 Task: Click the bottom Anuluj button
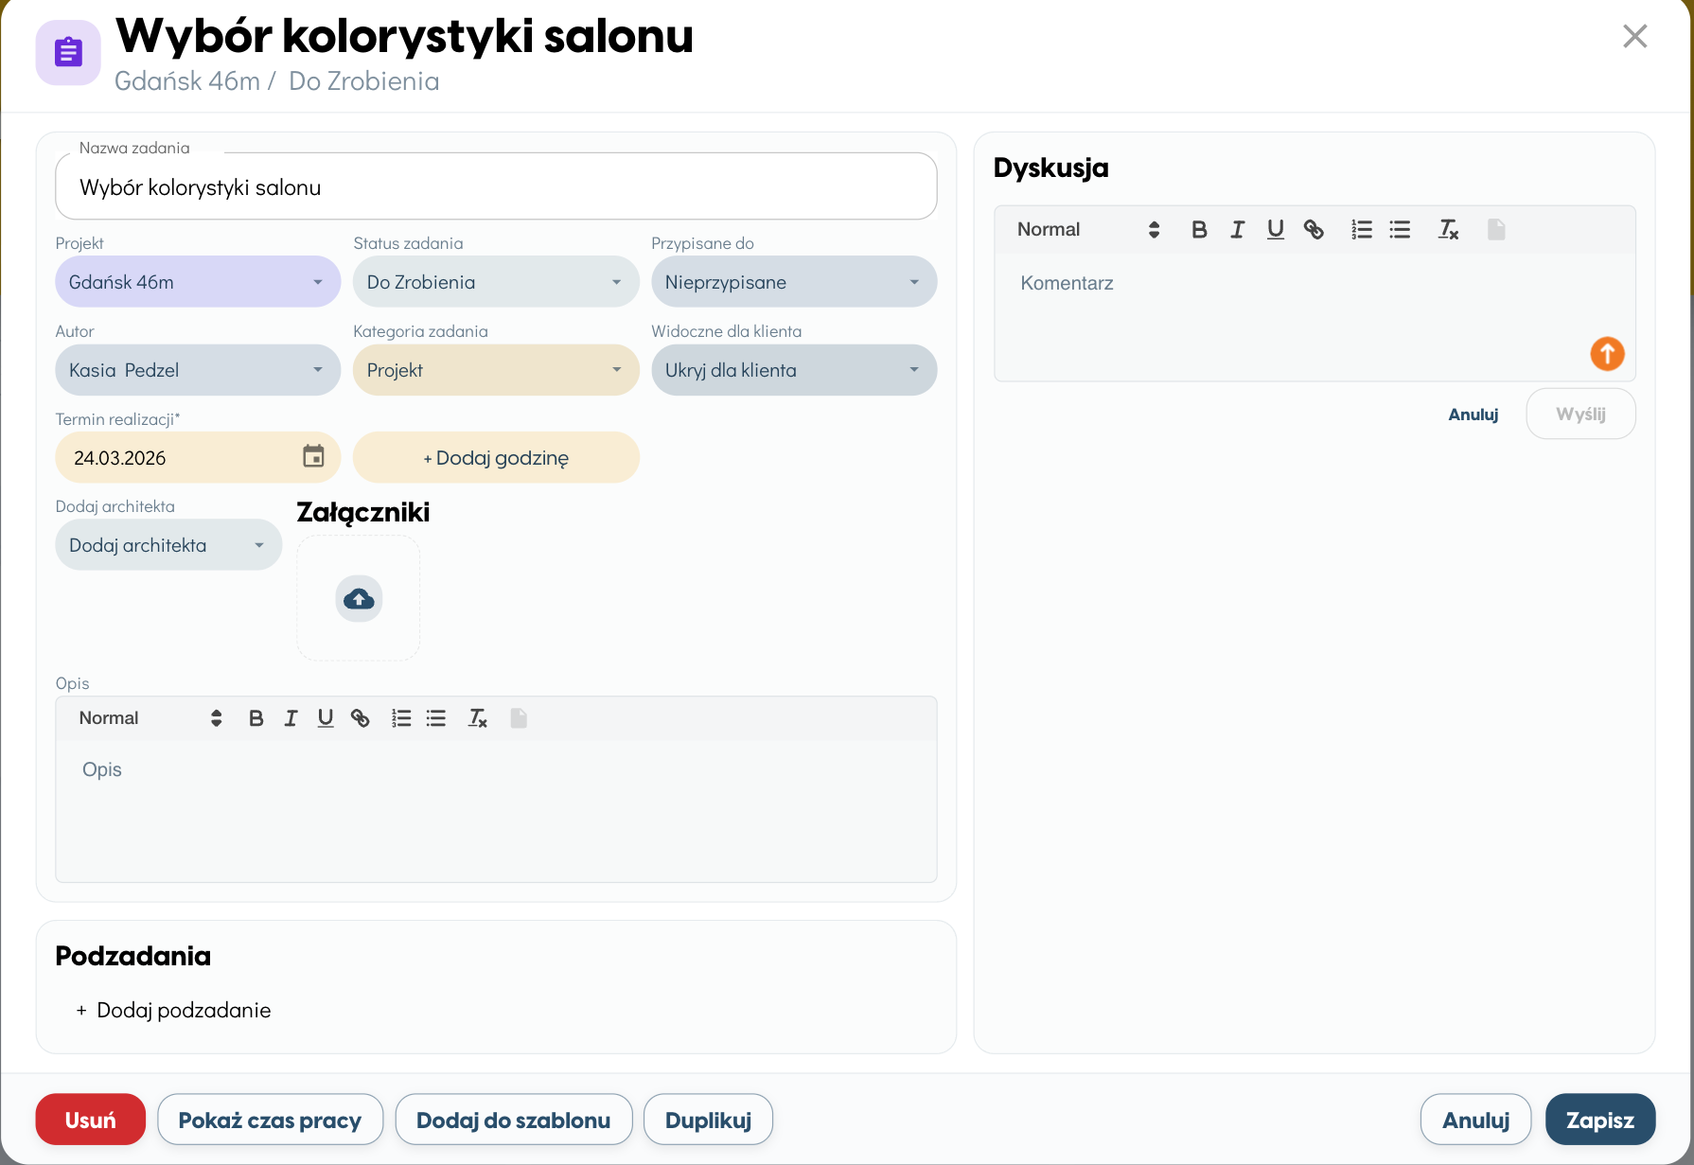tap(1475, 1120)
